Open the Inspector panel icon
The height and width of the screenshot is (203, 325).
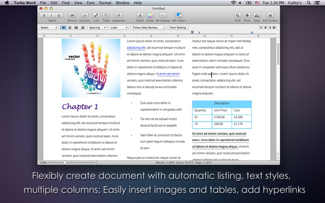tap(119, 15)
